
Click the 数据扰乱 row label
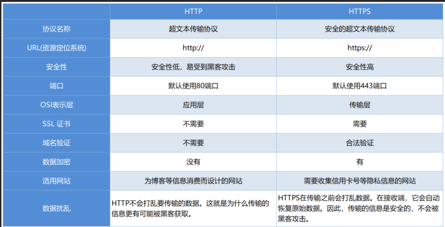pyautogui.click(x=56, y=208)
